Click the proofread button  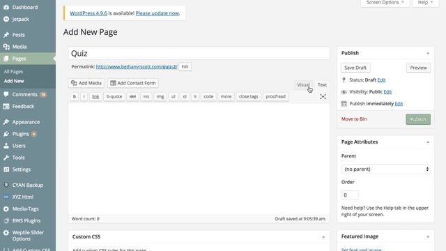pos(276,96)
